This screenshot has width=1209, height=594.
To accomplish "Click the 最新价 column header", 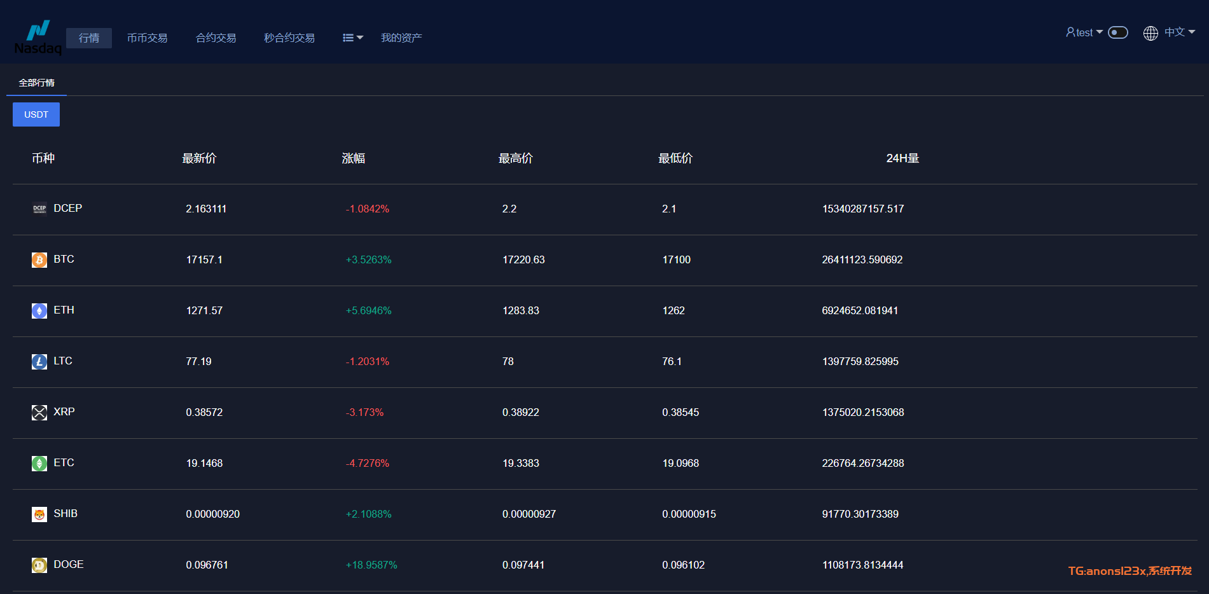I will point(200,158).
